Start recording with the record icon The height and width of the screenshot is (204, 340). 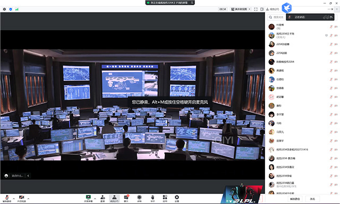coord(139,198)
